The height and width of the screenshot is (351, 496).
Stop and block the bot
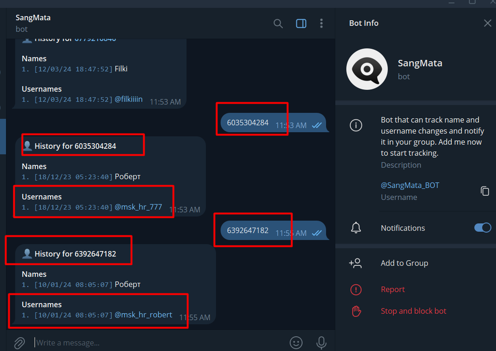414,311
